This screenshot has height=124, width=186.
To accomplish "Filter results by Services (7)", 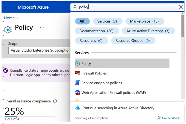I will tap(107, 21).
